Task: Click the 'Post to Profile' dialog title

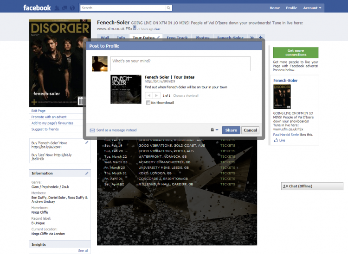Action: click(104, 46)
